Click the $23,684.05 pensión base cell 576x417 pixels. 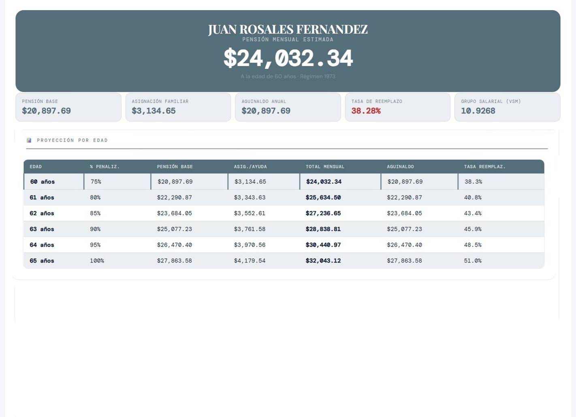tap(175, 213)
